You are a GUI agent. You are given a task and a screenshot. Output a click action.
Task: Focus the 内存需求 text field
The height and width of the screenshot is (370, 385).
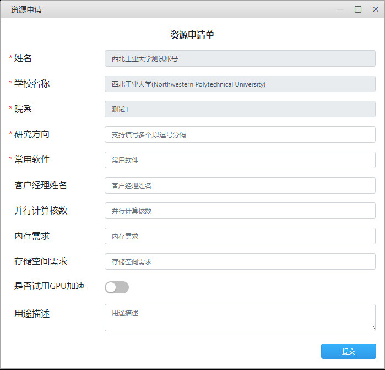(x=240, y=236)
